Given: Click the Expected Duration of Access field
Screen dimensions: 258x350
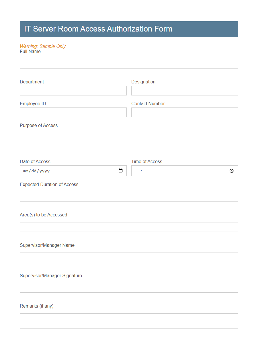Looking at the screenshot, I should point(129,196).
